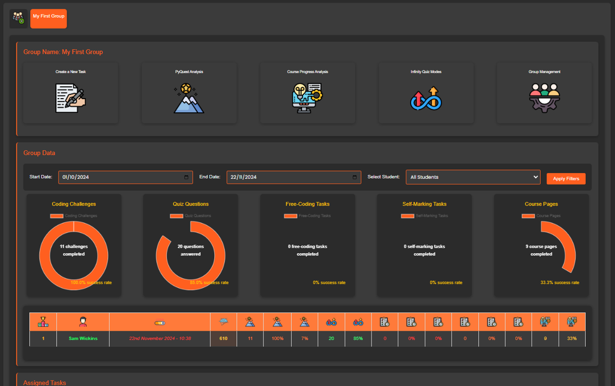Click the trophy rank column header icon
The height and width of the screenshot is (386, 615).
43,322
